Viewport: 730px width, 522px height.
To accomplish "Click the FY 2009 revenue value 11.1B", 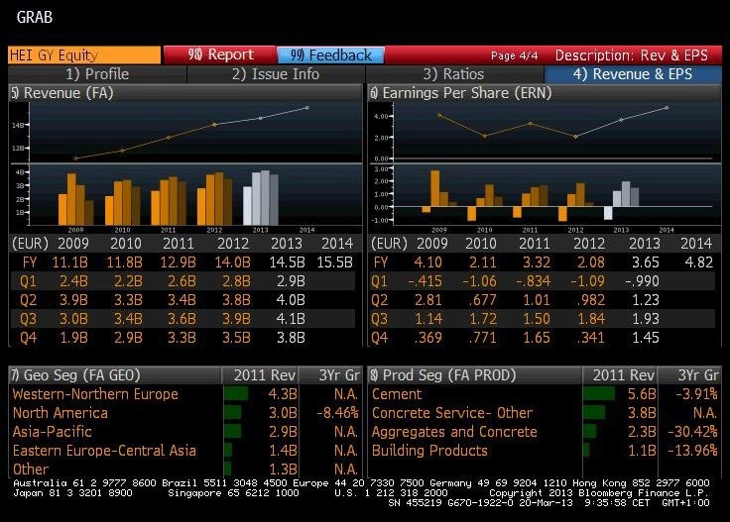I will [69, 262].
